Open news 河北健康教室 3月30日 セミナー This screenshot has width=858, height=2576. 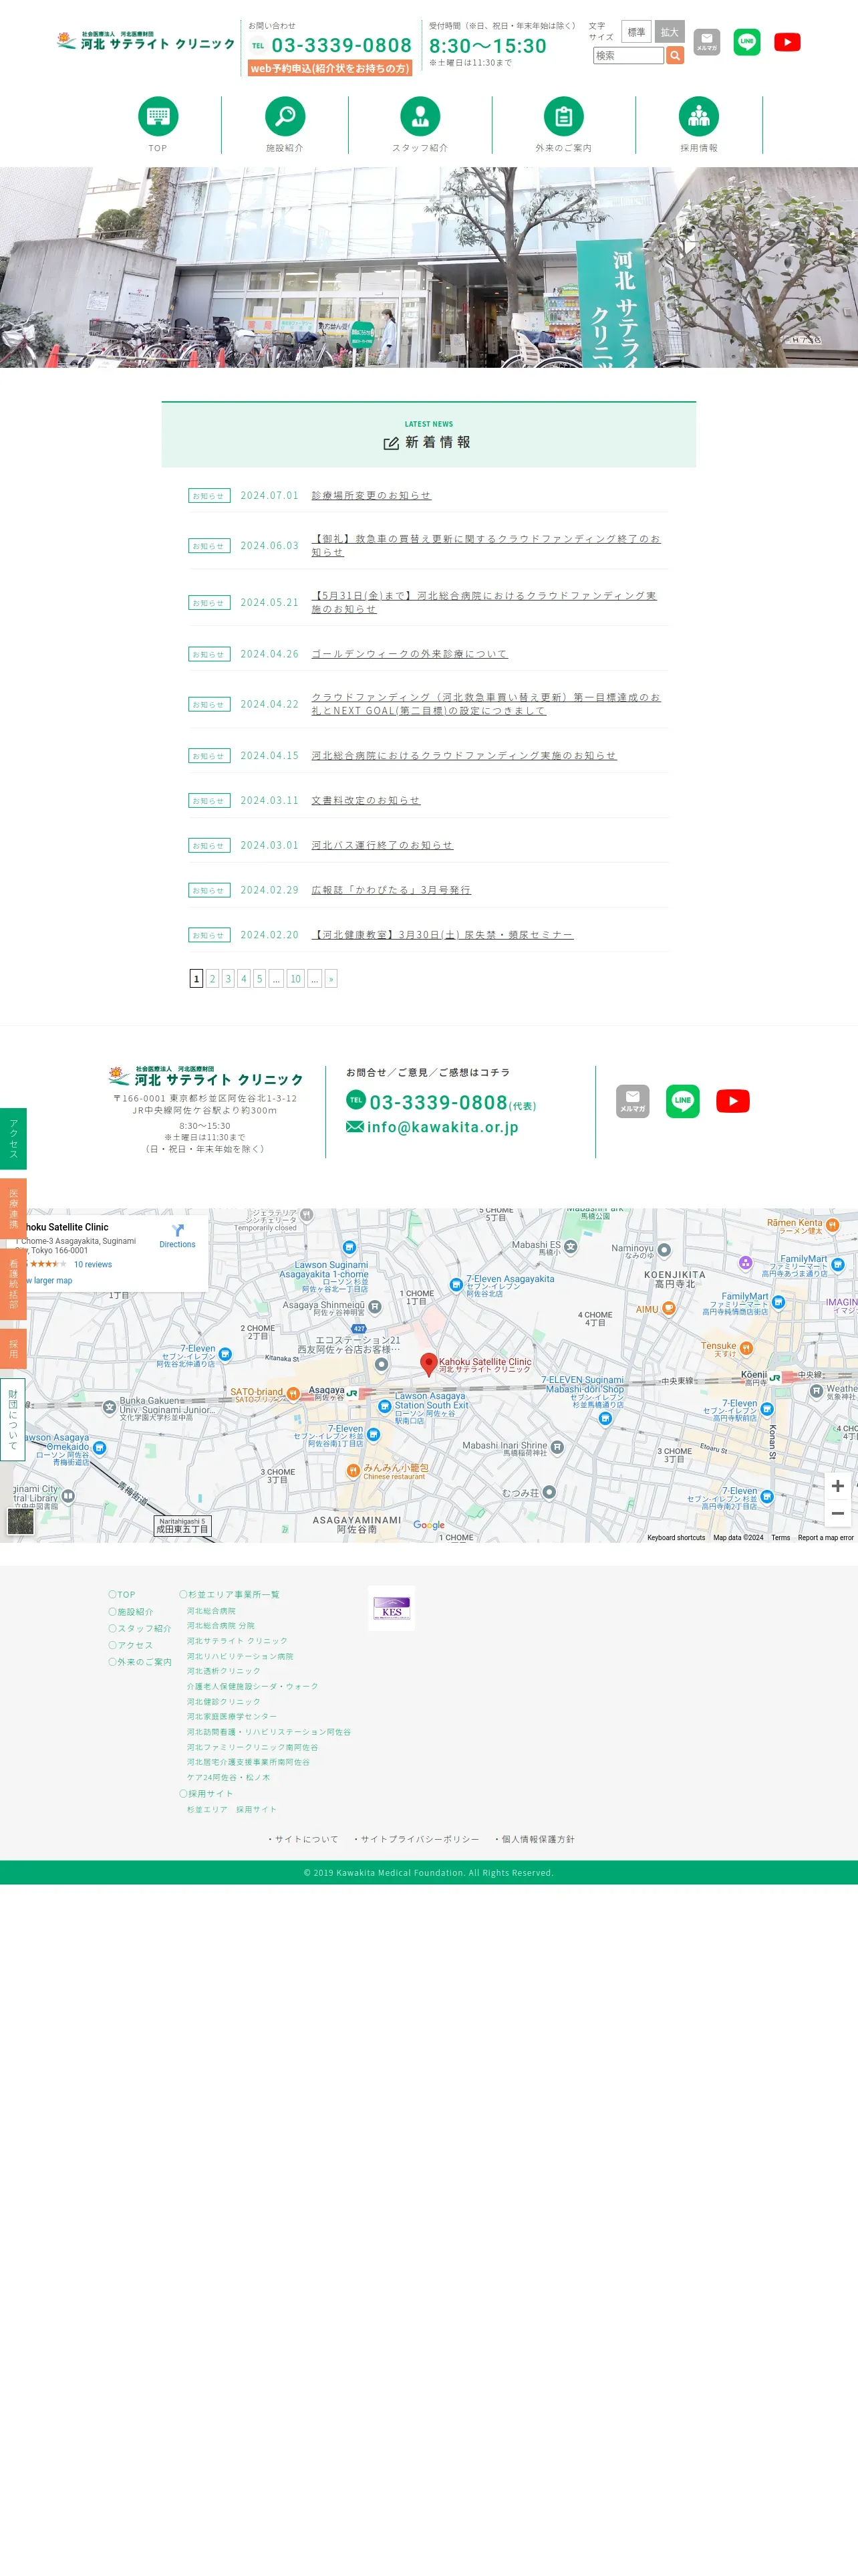(x=442, y=935)
